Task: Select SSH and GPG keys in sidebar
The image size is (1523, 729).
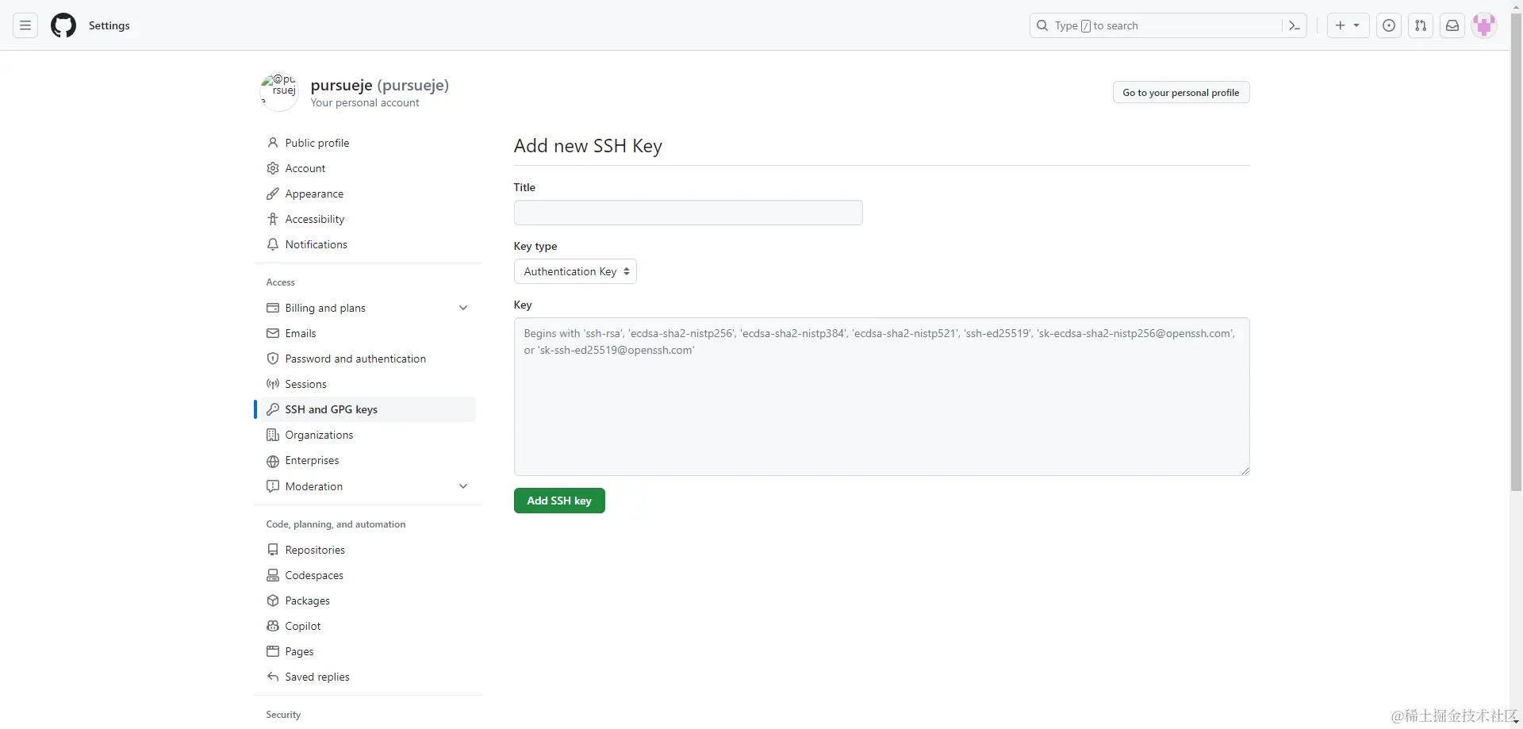Action: point(332,409)
